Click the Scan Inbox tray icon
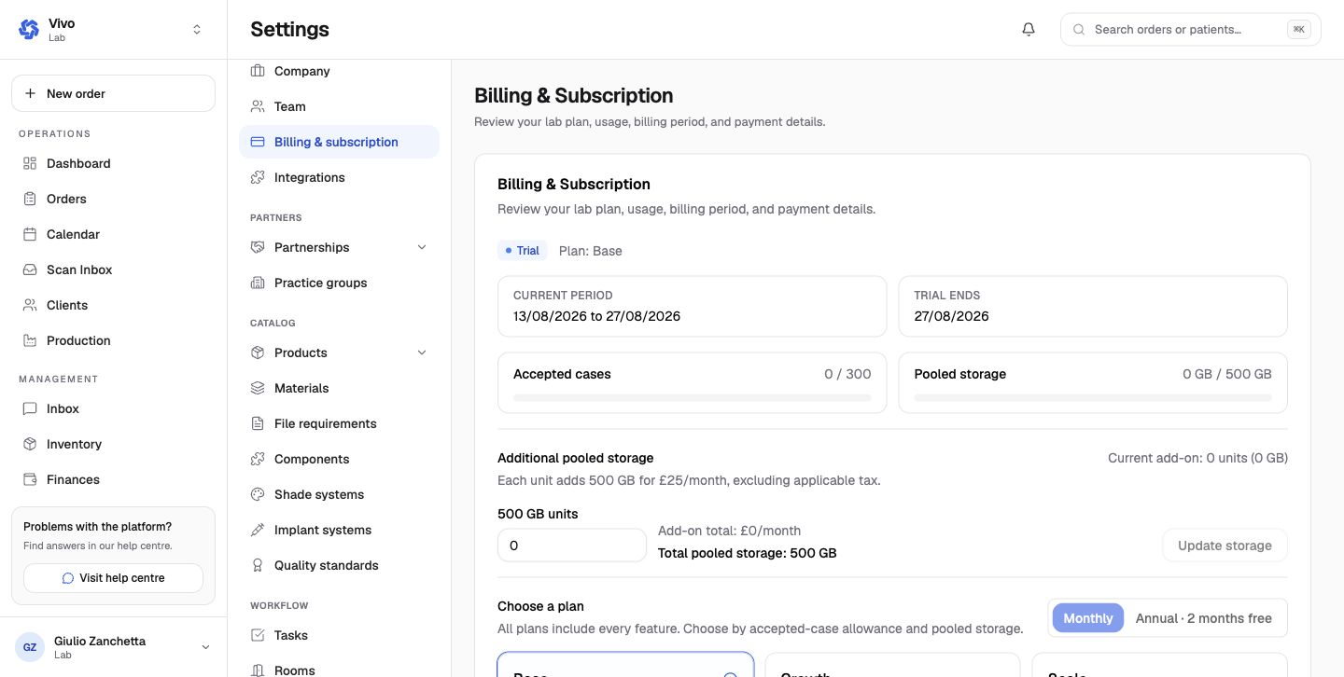This screenshot has width=1344, height=677. click(x=30, y=269)
